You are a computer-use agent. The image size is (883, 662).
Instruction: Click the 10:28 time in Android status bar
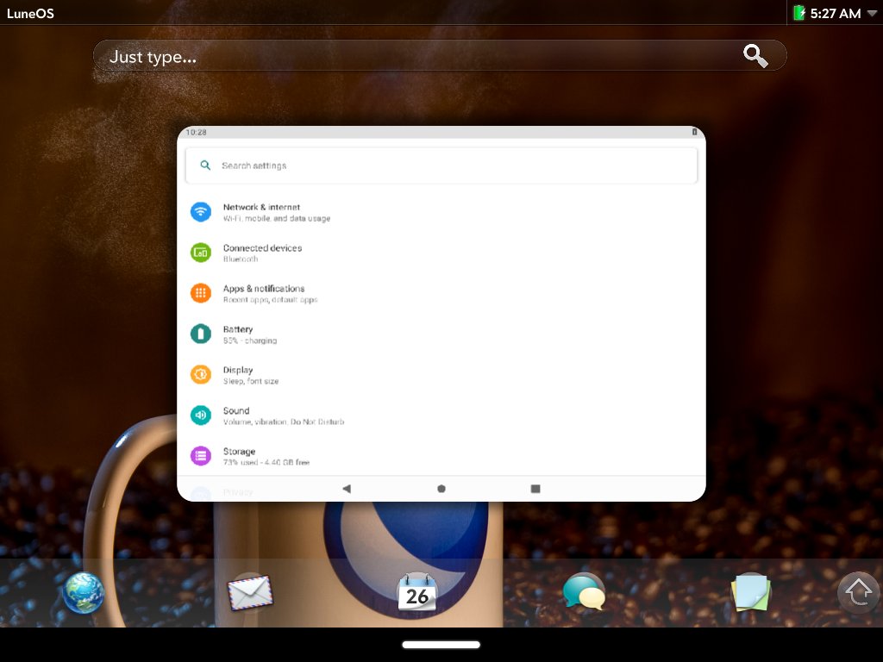pyautogui.click(x=196, y=132)
